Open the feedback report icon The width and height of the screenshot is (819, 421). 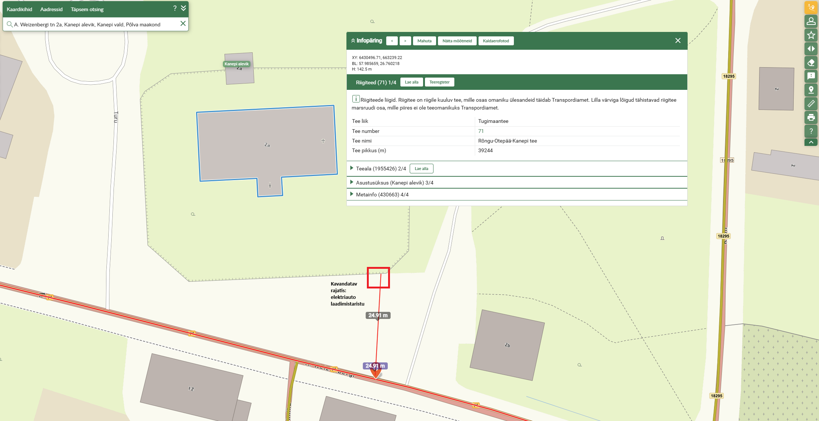(x=811, y=76)
